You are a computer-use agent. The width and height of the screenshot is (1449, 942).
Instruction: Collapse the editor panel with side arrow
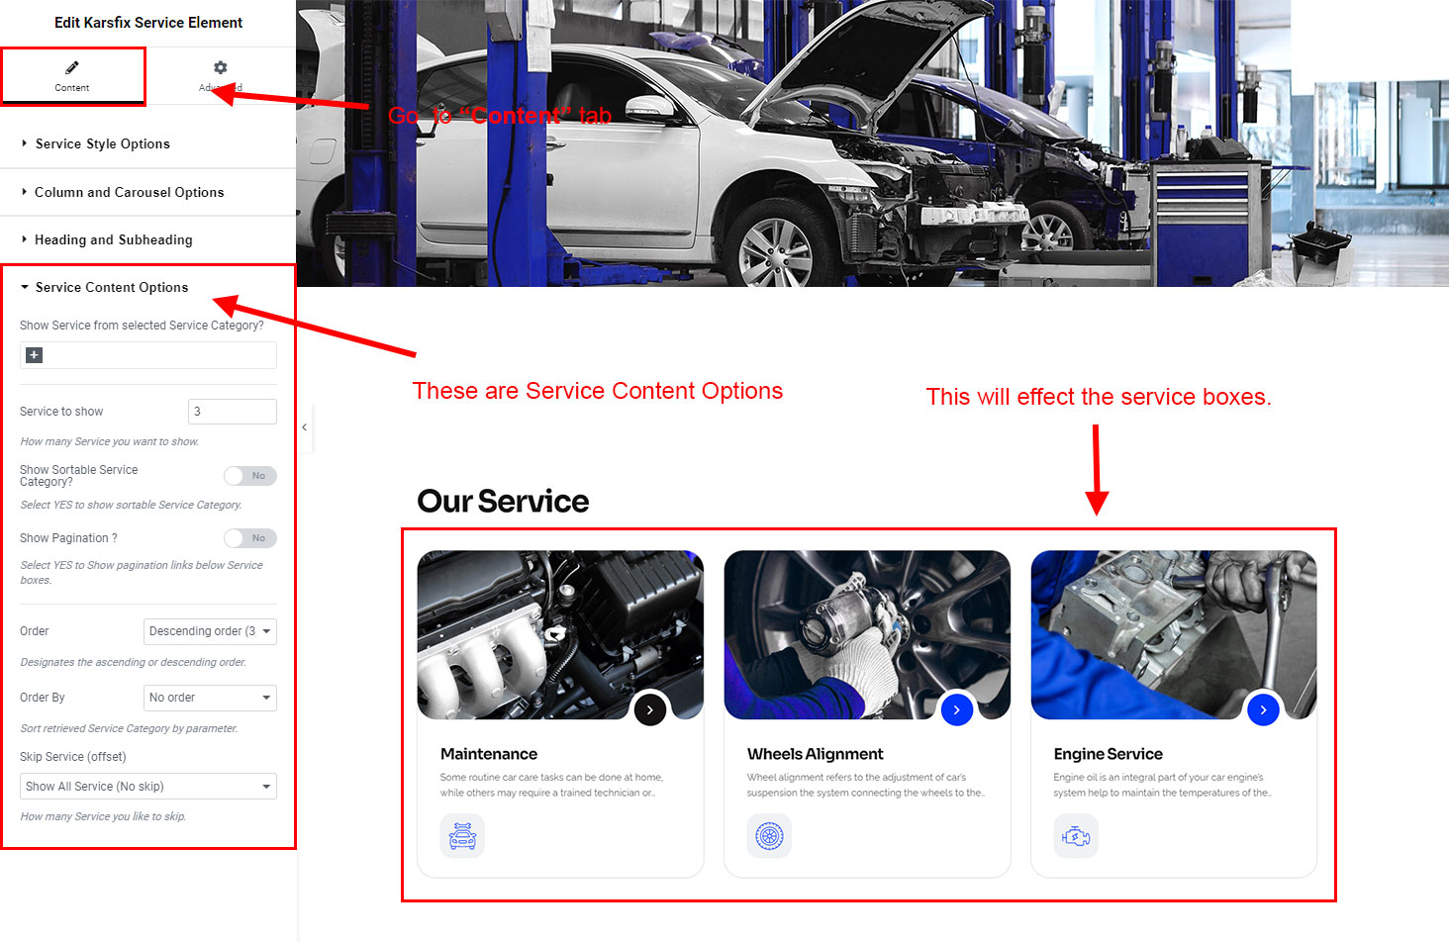point(305,427)
